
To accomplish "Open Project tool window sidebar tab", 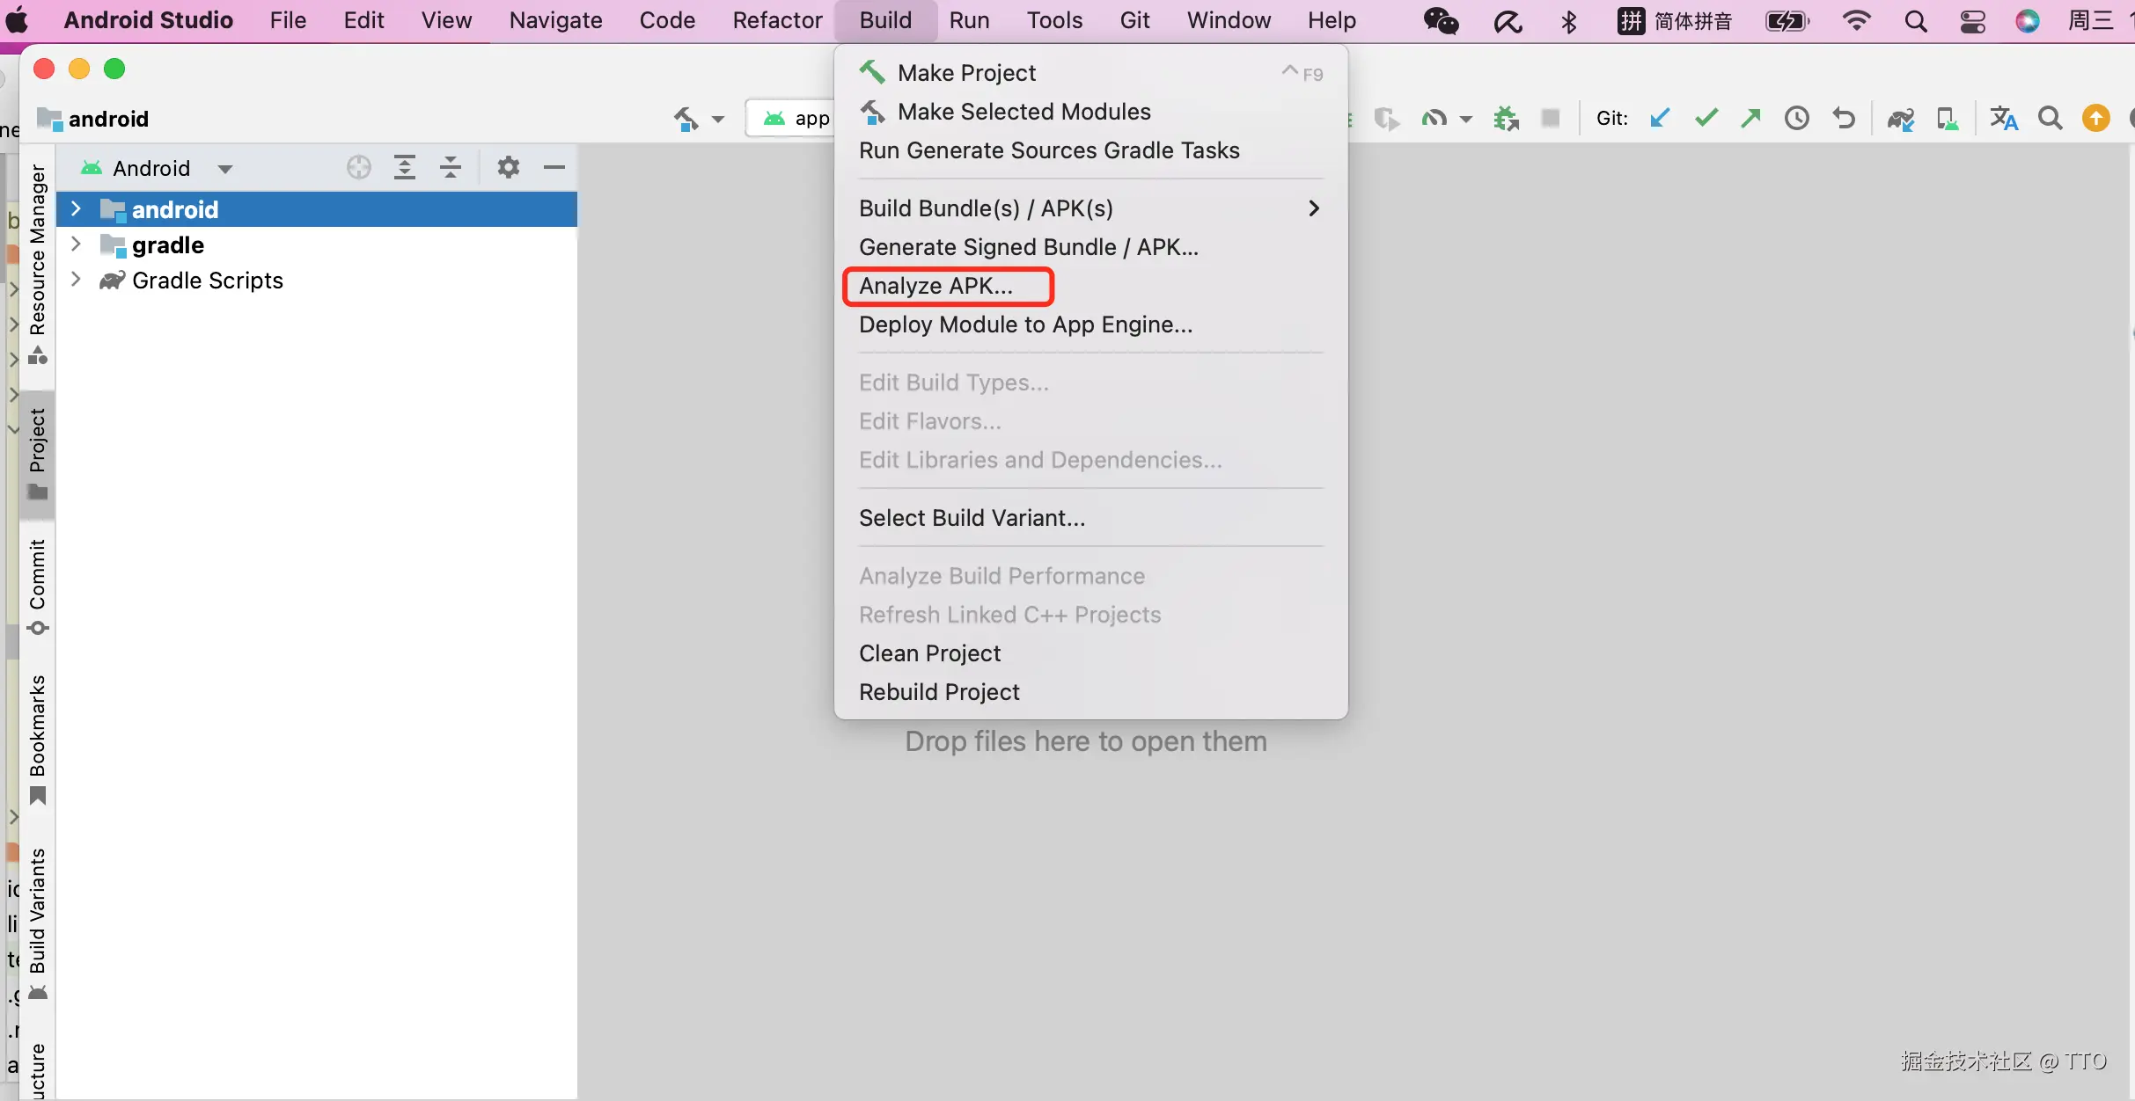I will pos(37,452).
